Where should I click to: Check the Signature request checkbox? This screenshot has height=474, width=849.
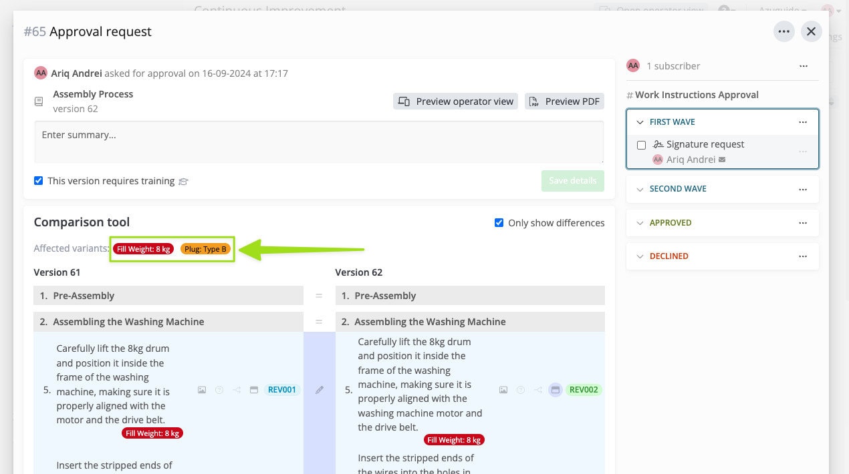pos(641,145)
